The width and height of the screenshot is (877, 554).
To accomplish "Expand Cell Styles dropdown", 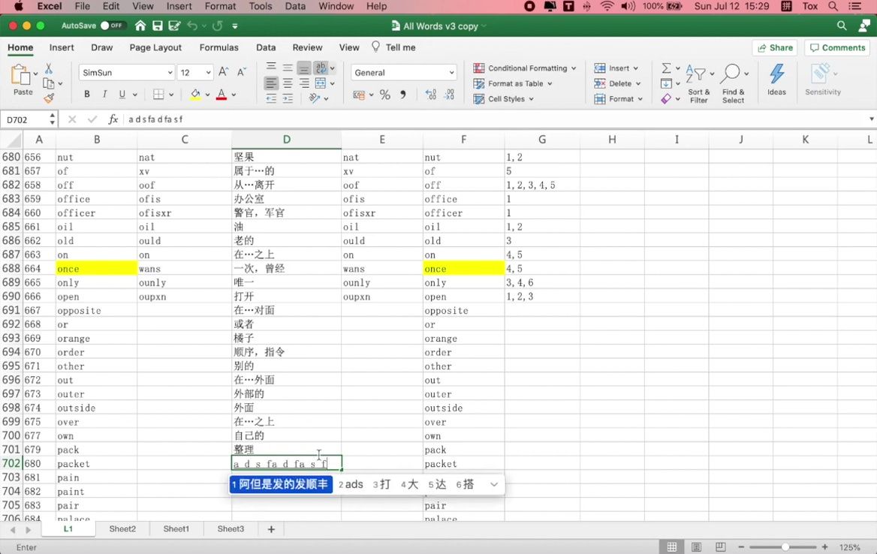I will pos(532,99).
